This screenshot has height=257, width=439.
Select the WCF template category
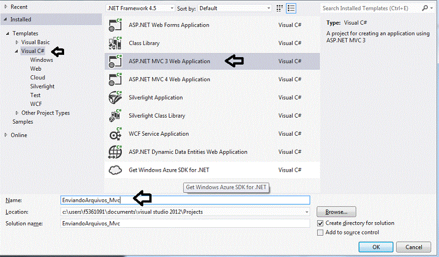coord(36,104)
